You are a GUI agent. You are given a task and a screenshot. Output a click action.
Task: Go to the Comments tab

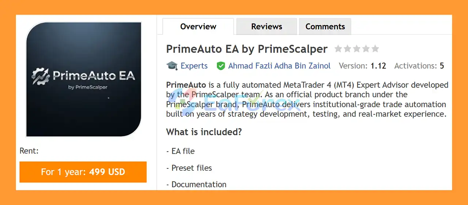325,27
